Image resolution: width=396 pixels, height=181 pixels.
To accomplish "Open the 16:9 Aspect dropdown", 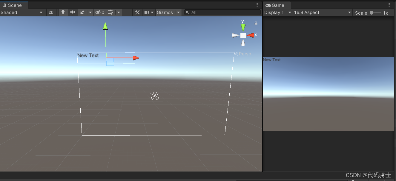I will click(323, 13).
